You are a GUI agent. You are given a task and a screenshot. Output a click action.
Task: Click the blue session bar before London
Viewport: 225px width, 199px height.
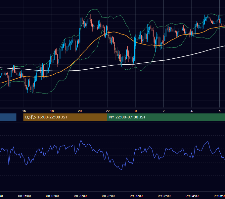click(x=8, y=117)
